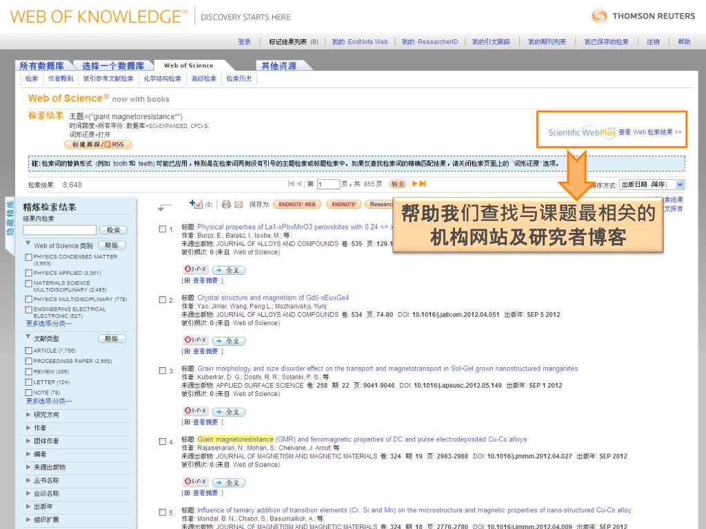Go to first page arrow icon
The height and width of the screenshot is (529, 706).
[x=291, y=183]
